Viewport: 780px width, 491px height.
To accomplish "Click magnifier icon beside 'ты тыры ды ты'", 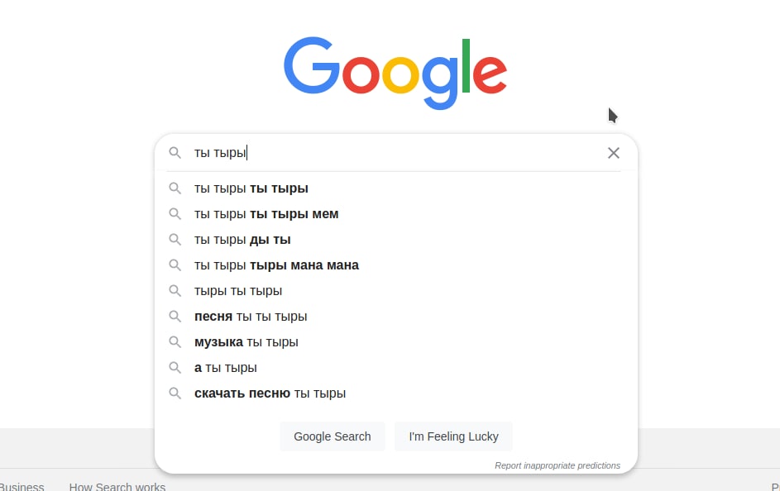I will coord(175,240).
